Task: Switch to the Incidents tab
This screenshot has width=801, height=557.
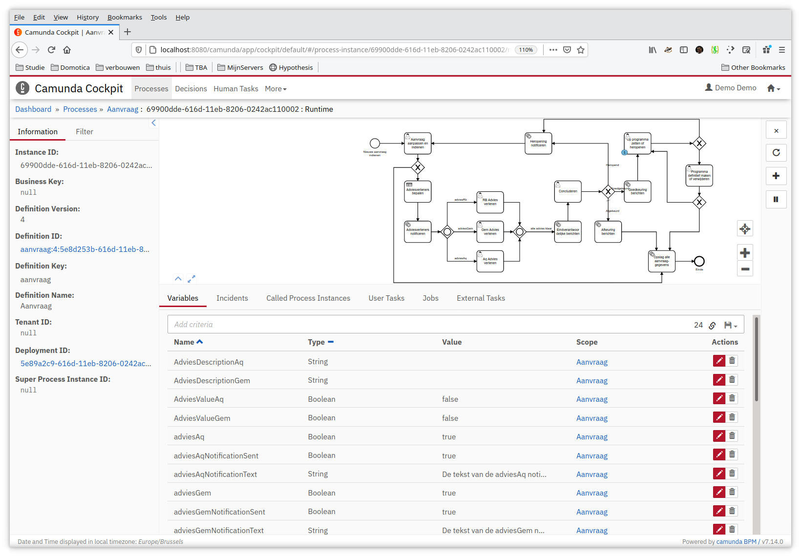Action: (x=232, y=298)
